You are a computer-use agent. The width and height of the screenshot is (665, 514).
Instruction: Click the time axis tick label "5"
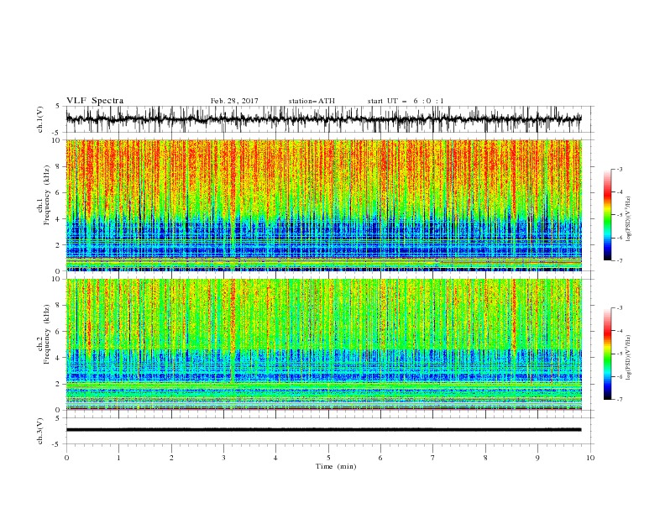(328, 458)
